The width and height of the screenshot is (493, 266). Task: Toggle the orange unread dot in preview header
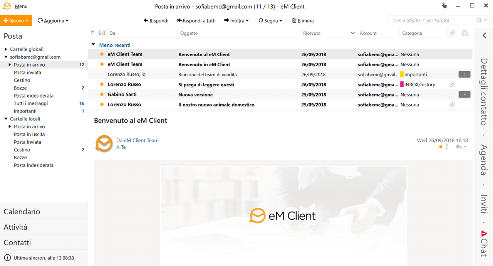(x=441, y=147)
